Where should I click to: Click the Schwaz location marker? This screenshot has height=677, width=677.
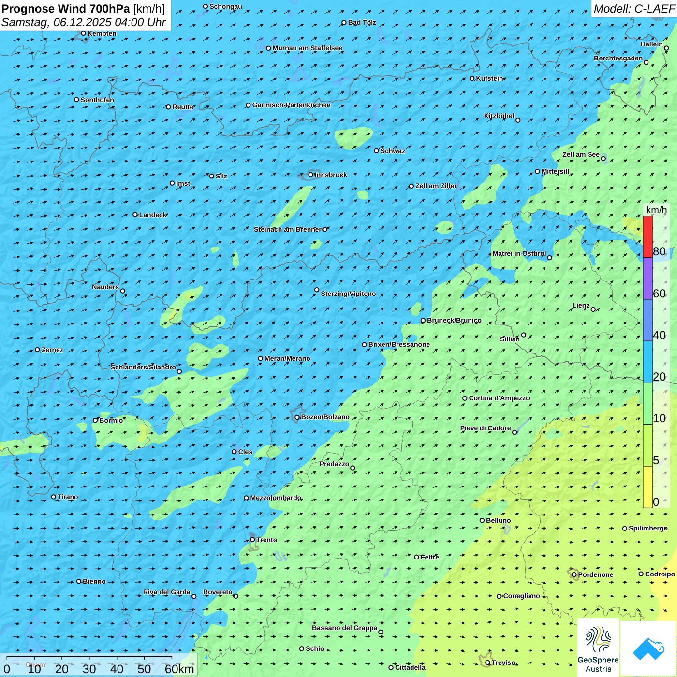click(x=376, y=151)
